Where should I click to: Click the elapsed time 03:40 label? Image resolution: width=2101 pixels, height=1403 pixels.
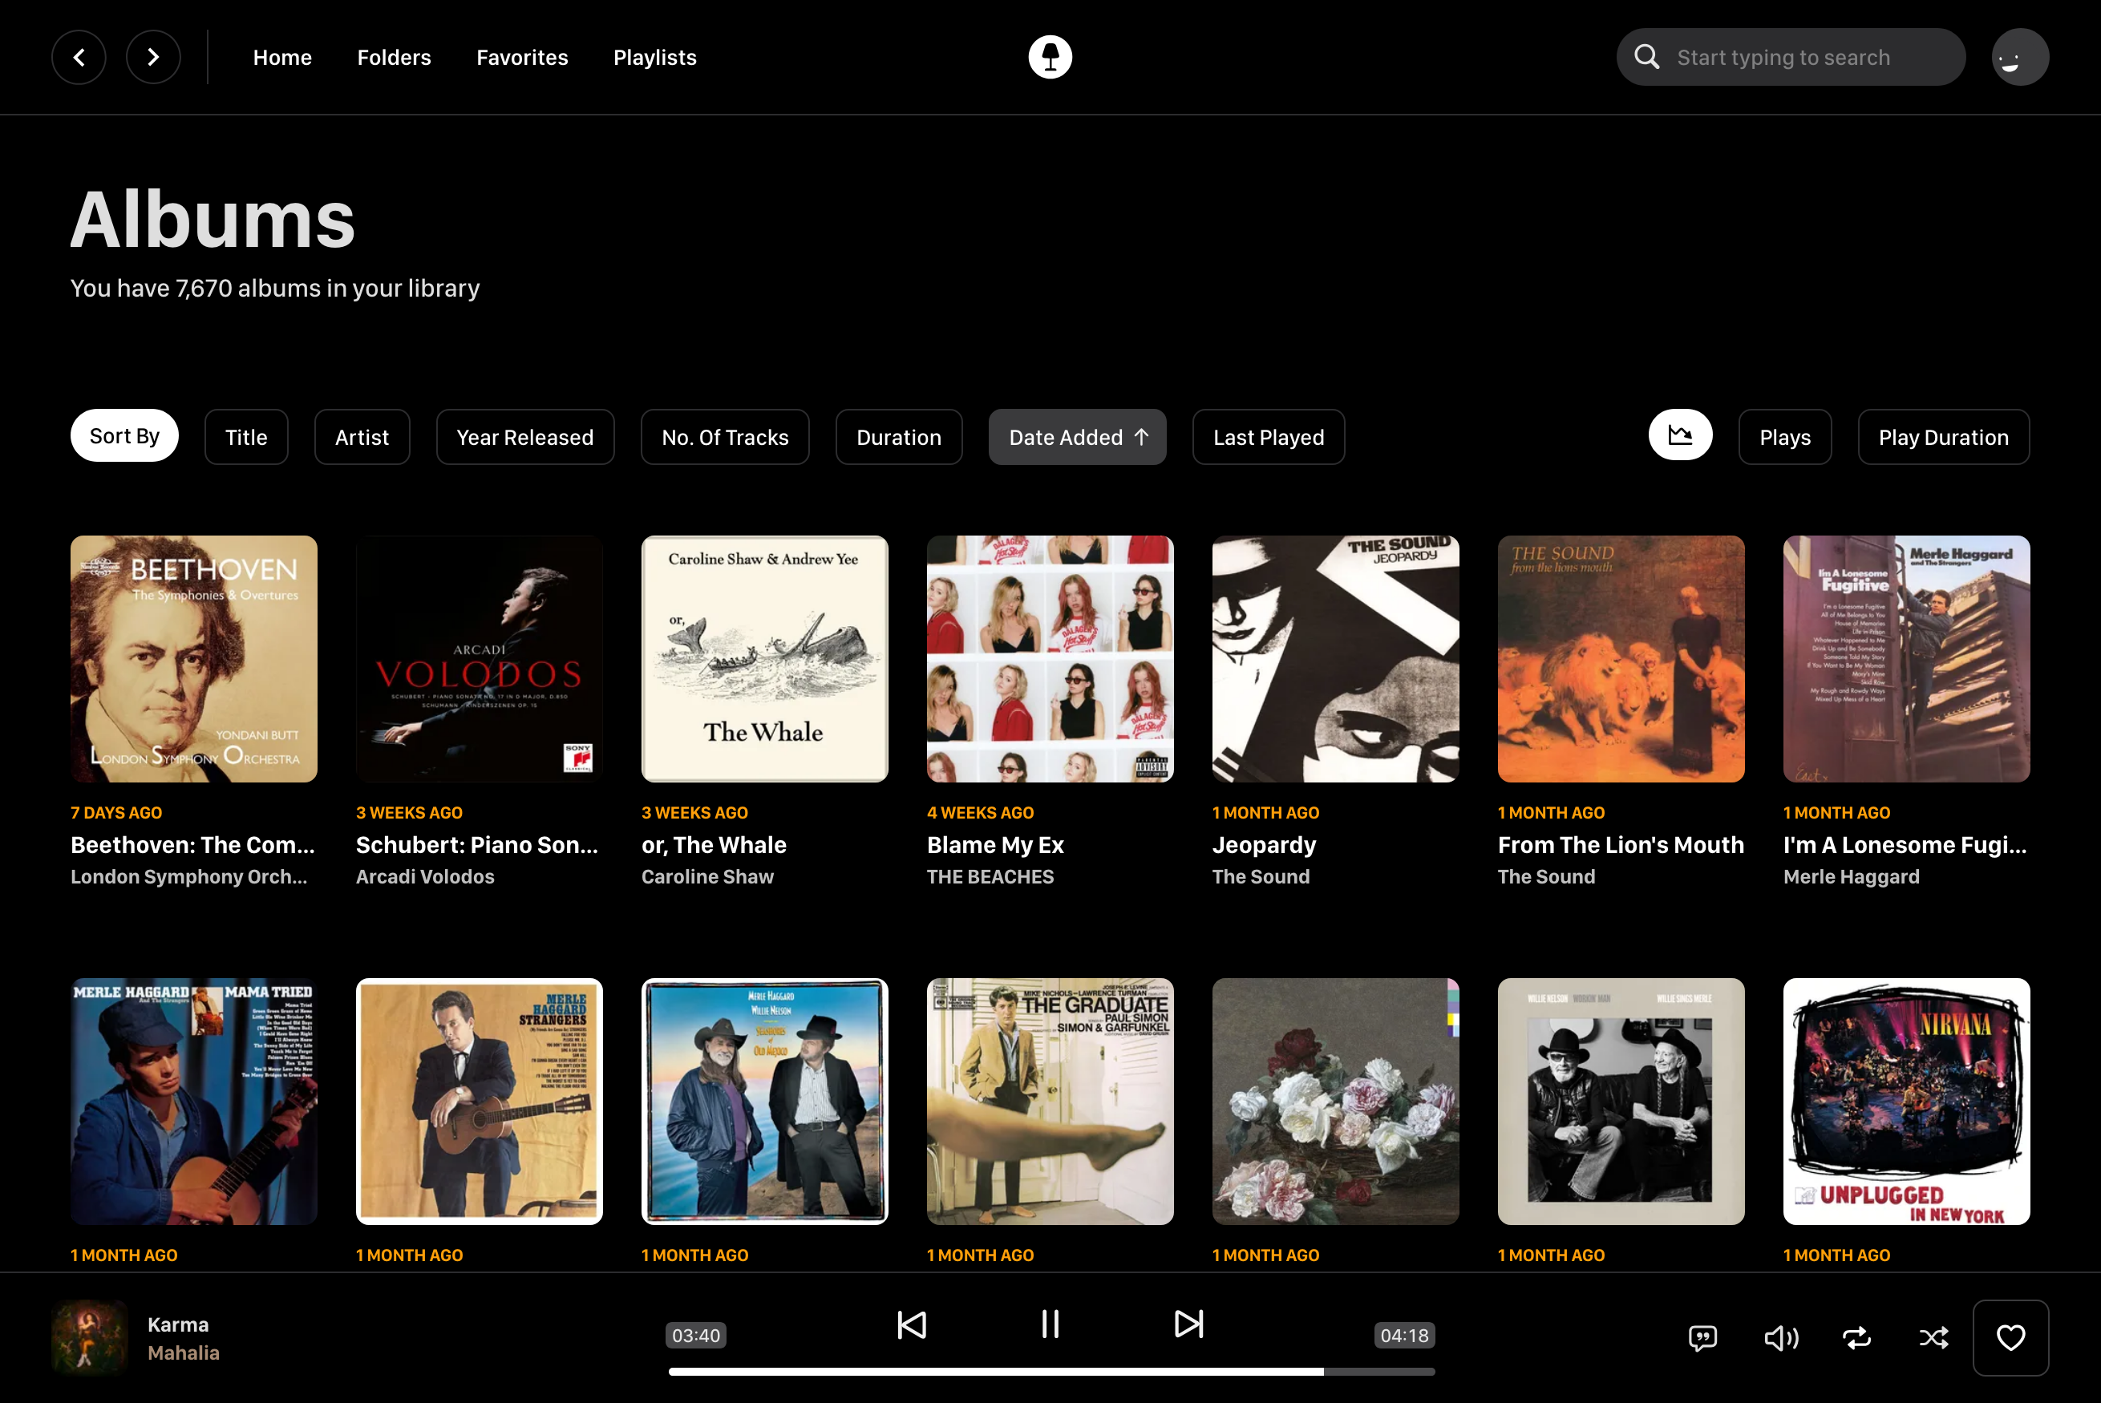click(695, 1335)
